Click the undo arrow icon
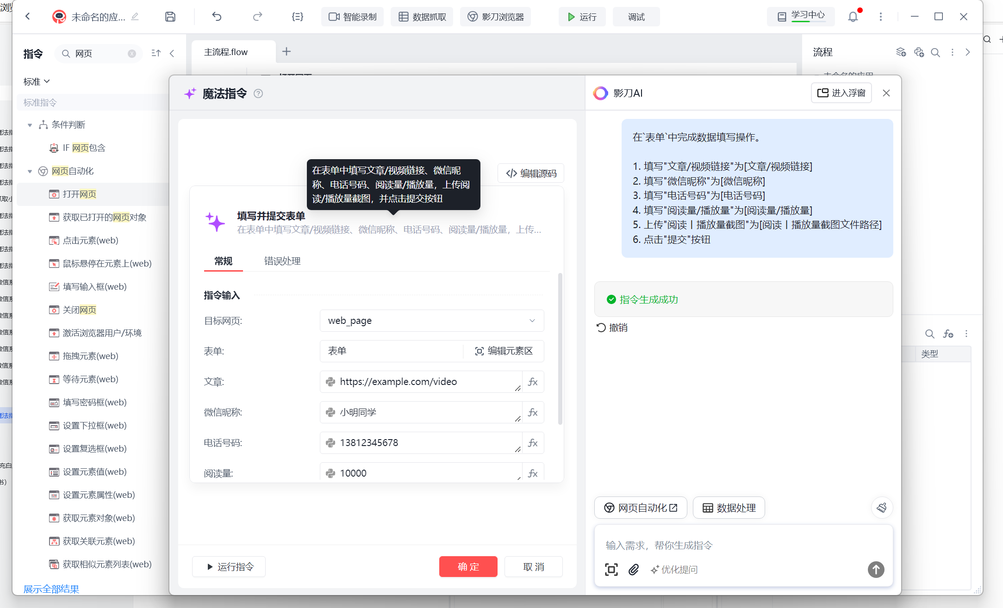 pos(217,17)
